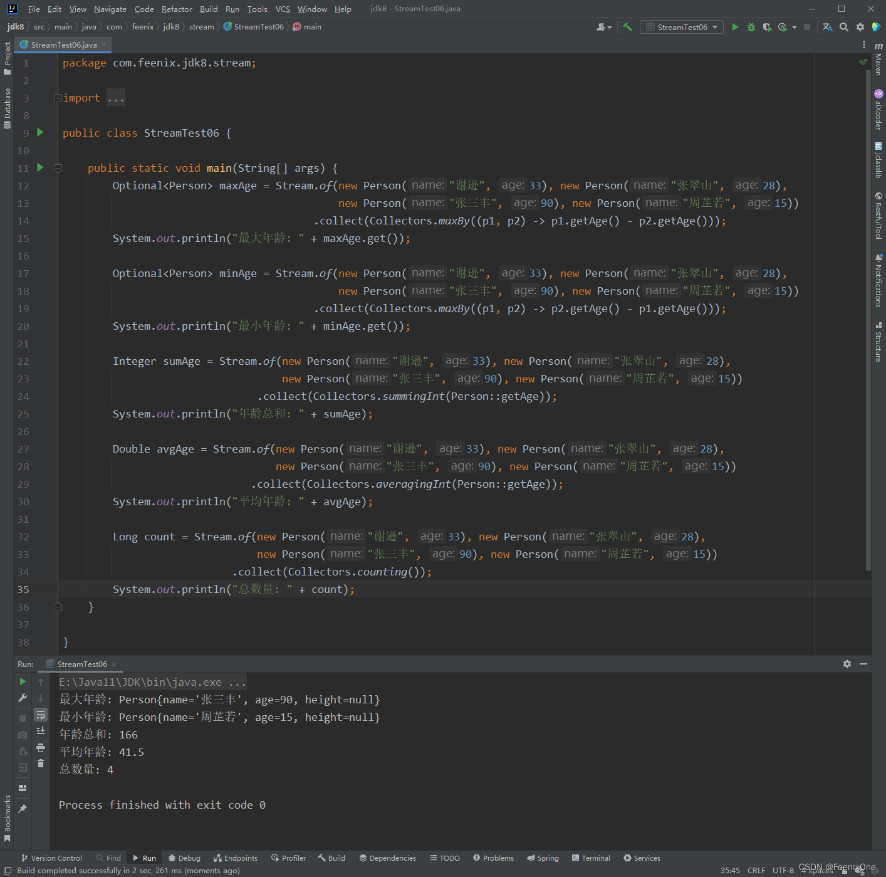
Task: Expand the user account dropdown in toolbar
Action: tap(604, 27)
